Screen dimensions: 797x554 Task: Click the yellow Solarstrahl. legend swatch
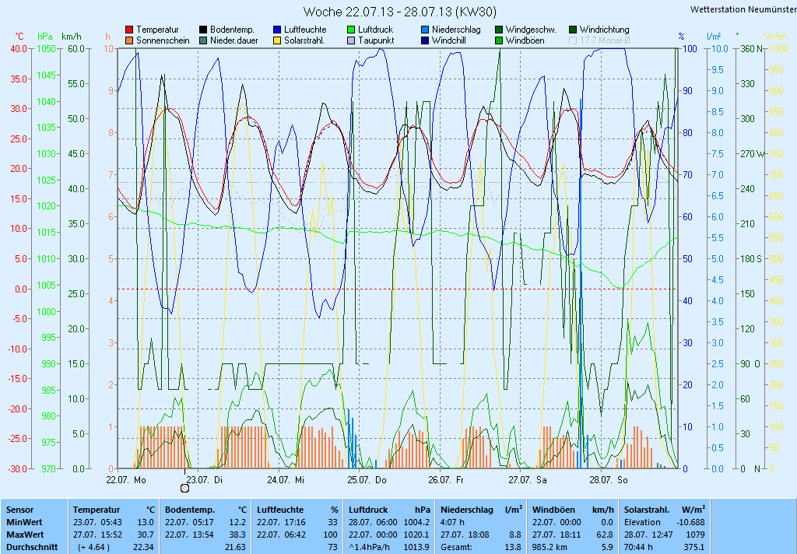click(277, 40)
